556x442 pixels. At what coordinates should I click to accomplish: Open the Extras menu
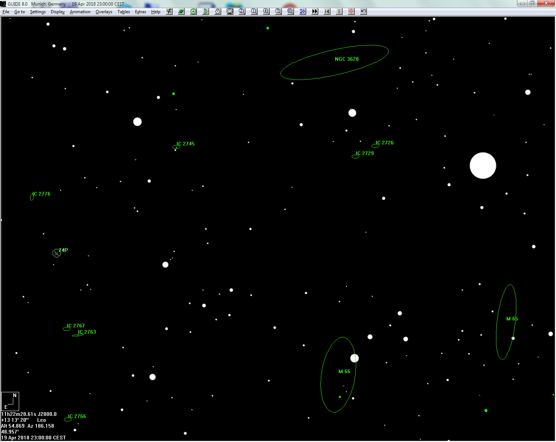click(x=140, y=12)
